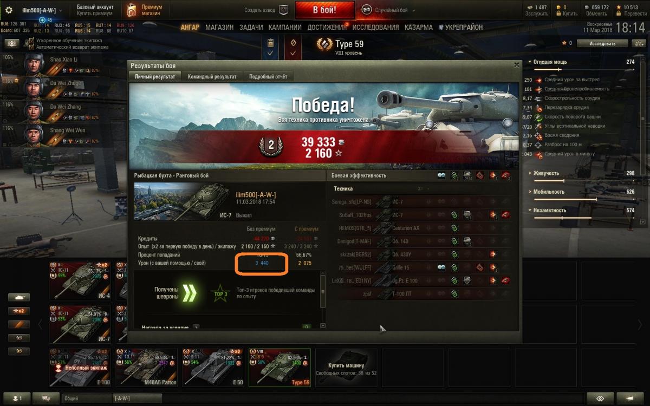This screenshot has height=406, width=650.
Task: Apply the x2 daily bonus carousel filter
Action: tap(18, 311)
